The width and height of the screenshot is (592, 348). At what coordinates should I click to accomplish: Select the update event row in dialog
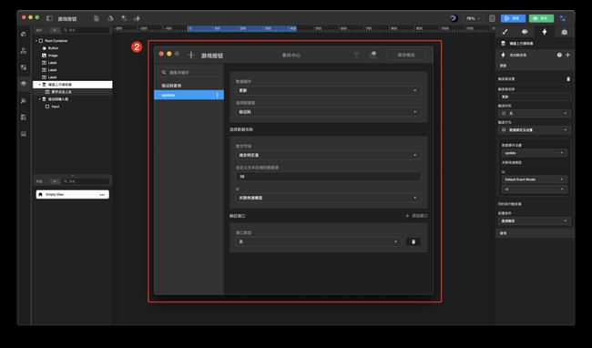pyautogui.click(x=189, y=95)
